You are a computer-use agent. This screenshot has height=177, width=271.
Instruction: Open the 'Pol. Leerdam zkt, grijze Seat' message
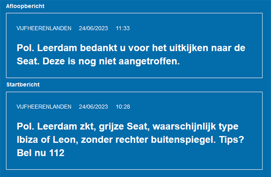[x=131, y=139]
